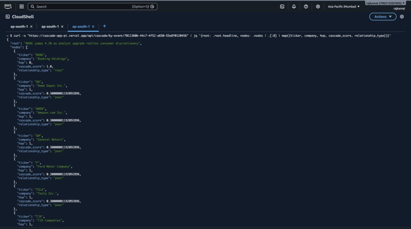The height and width of the screenshot is (229, 411).
Task: Open the notifications bell
Action: [294, 7]
